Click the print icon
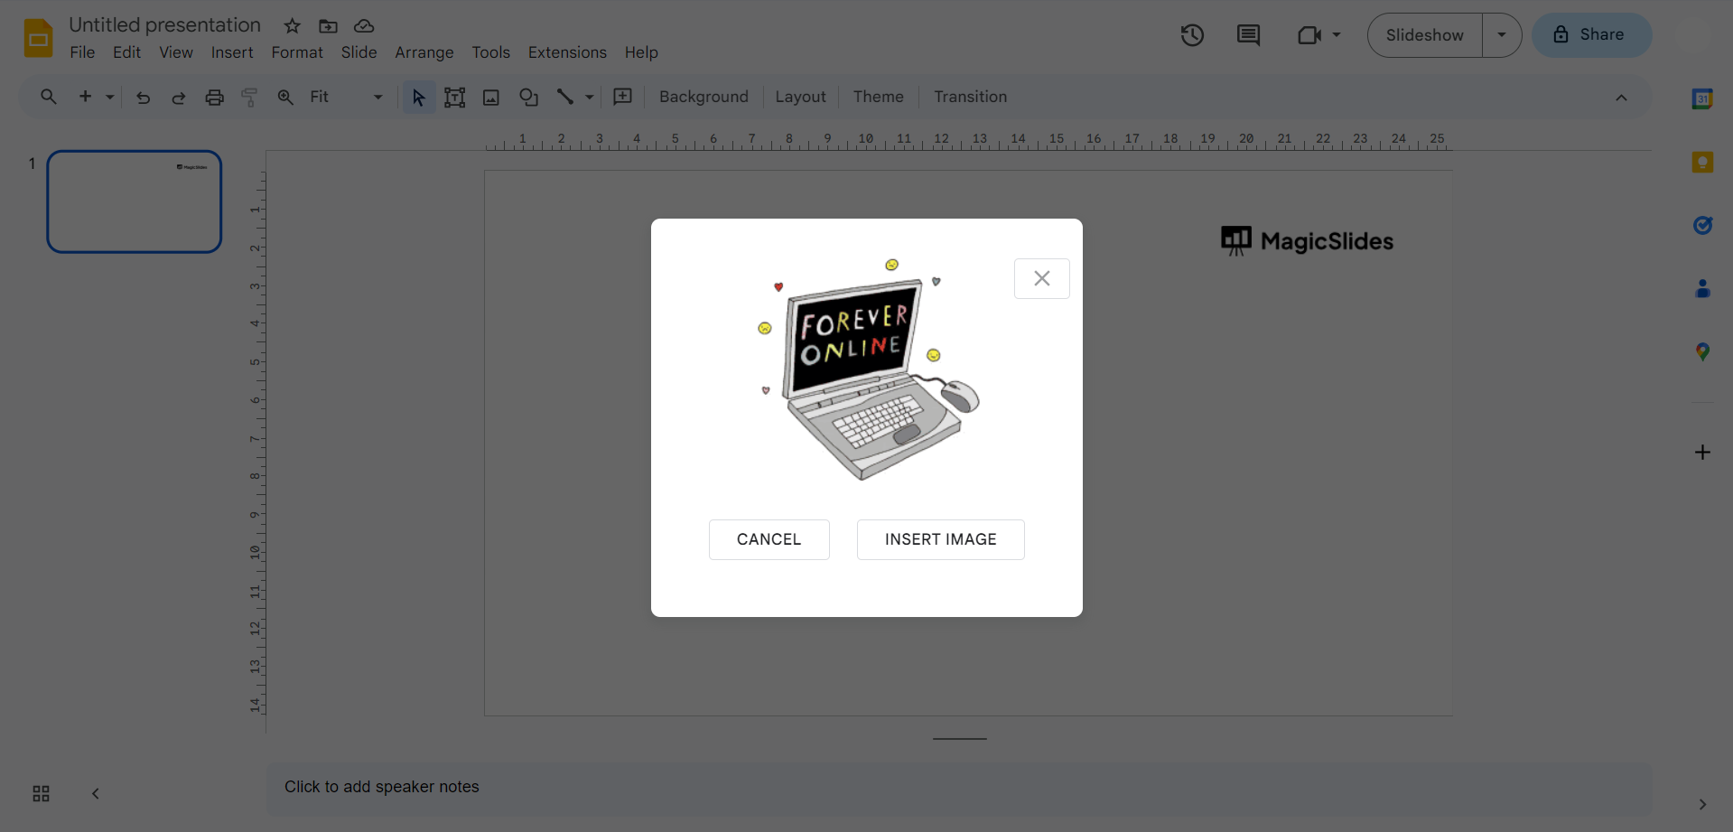The width and height of the screenshot is (1733, 832). coord(214,98)
